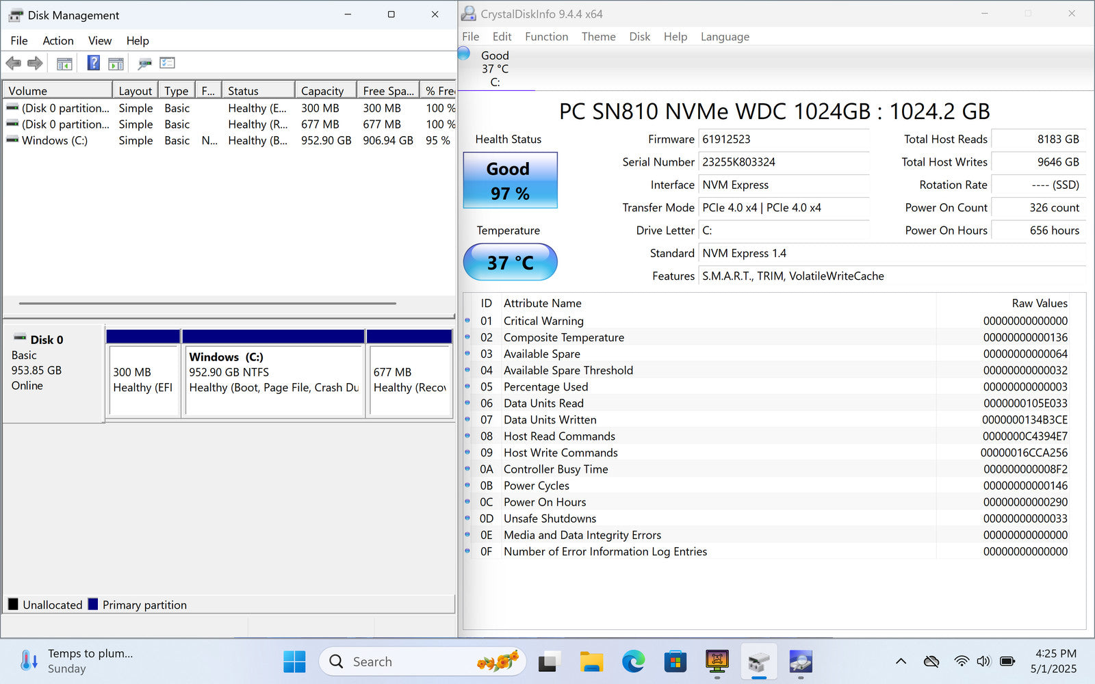Open the Edit menu in CrystalDiskInfo

point(502,36)
